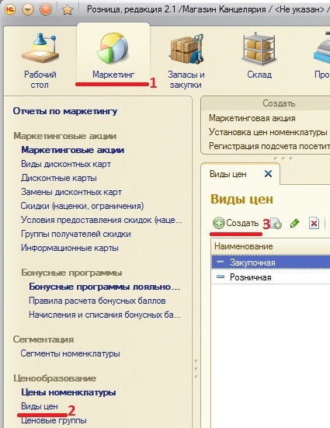
Task: Close the Виды цен tab
Action: tap(268, 173)
